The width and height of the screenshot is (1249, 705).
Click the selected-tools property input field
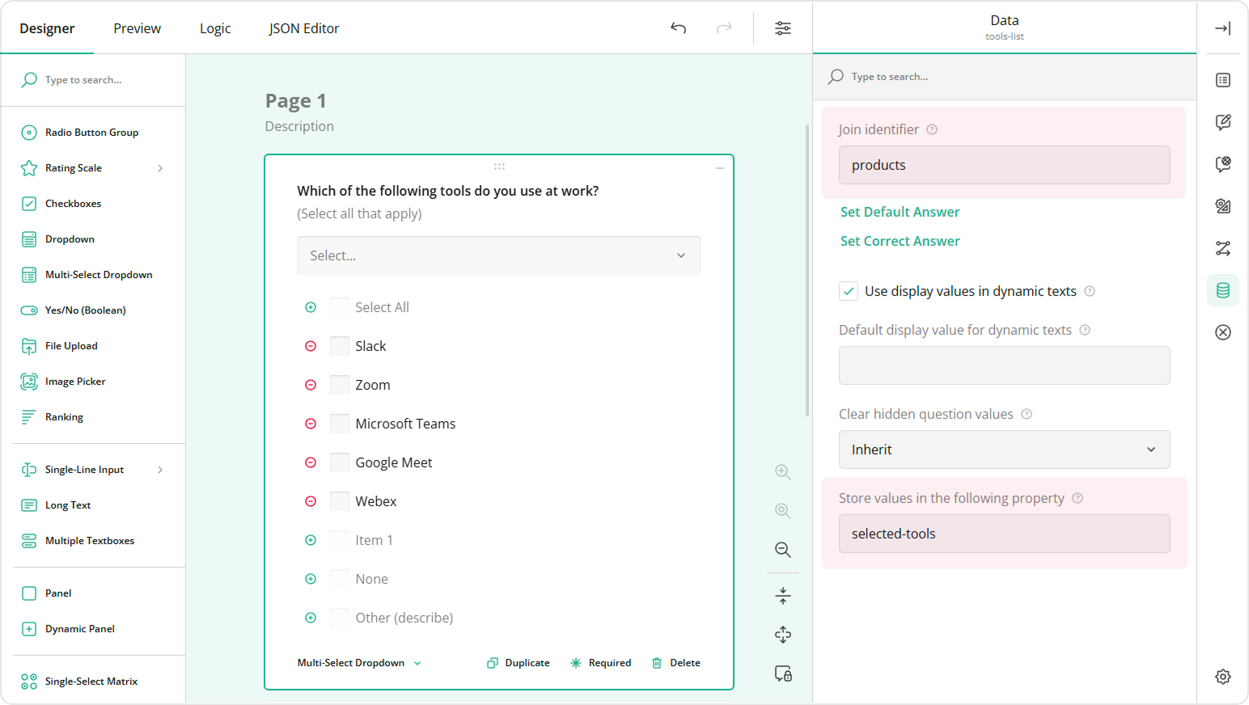(1003, 534)
